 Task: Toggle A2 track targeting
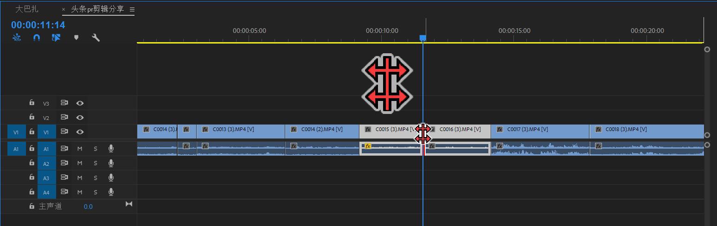coord(46,163)
